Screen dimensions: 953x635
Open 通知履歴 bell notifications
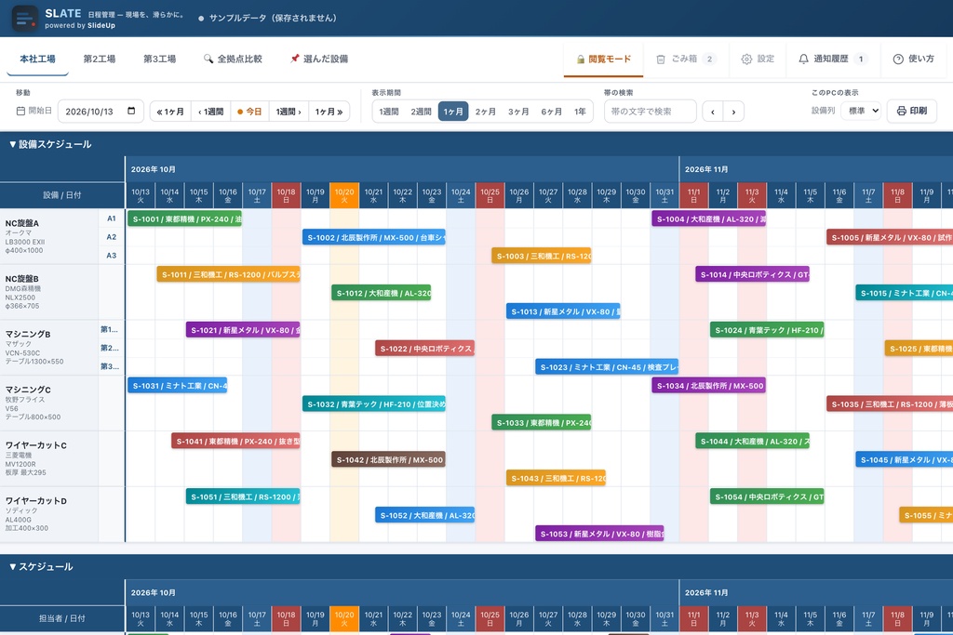pos(803,59)
